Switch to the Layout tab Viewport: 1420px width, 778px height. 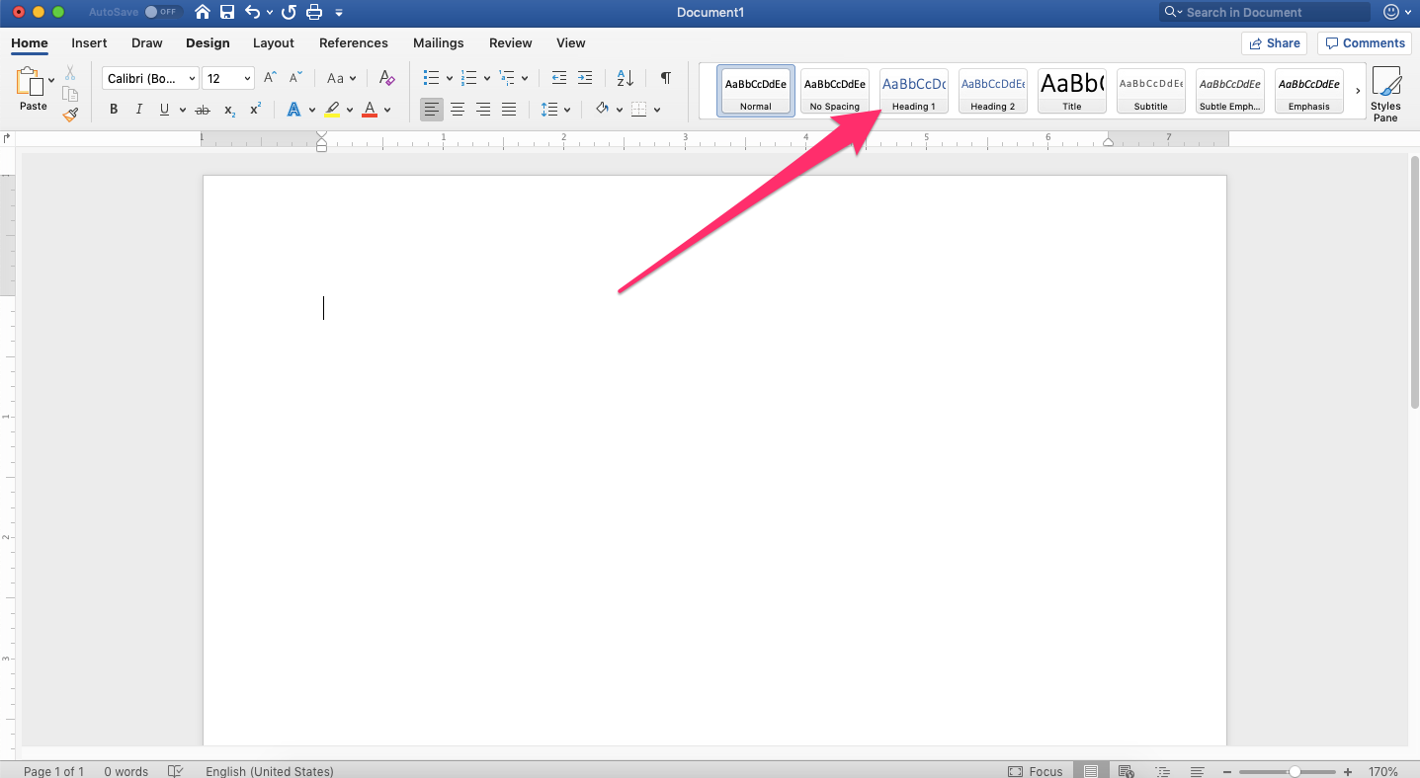[274, 43]
